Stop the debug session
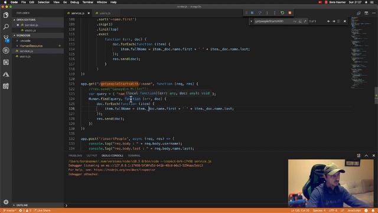Image resolution: width=378 pixels, height=213 pixels. coord(290,13)
